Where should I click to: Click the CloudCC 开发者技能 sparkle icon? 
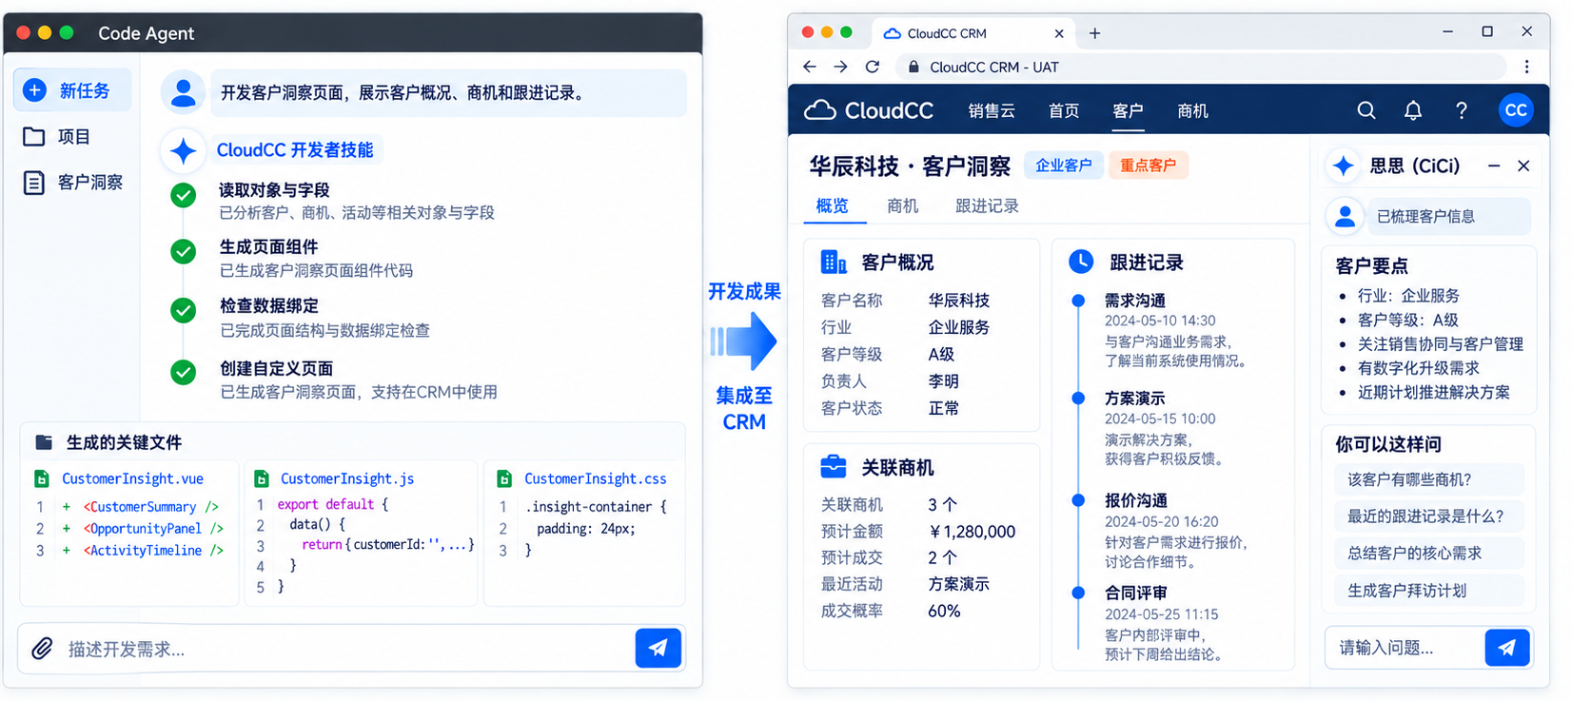click(x=184, y=150)
